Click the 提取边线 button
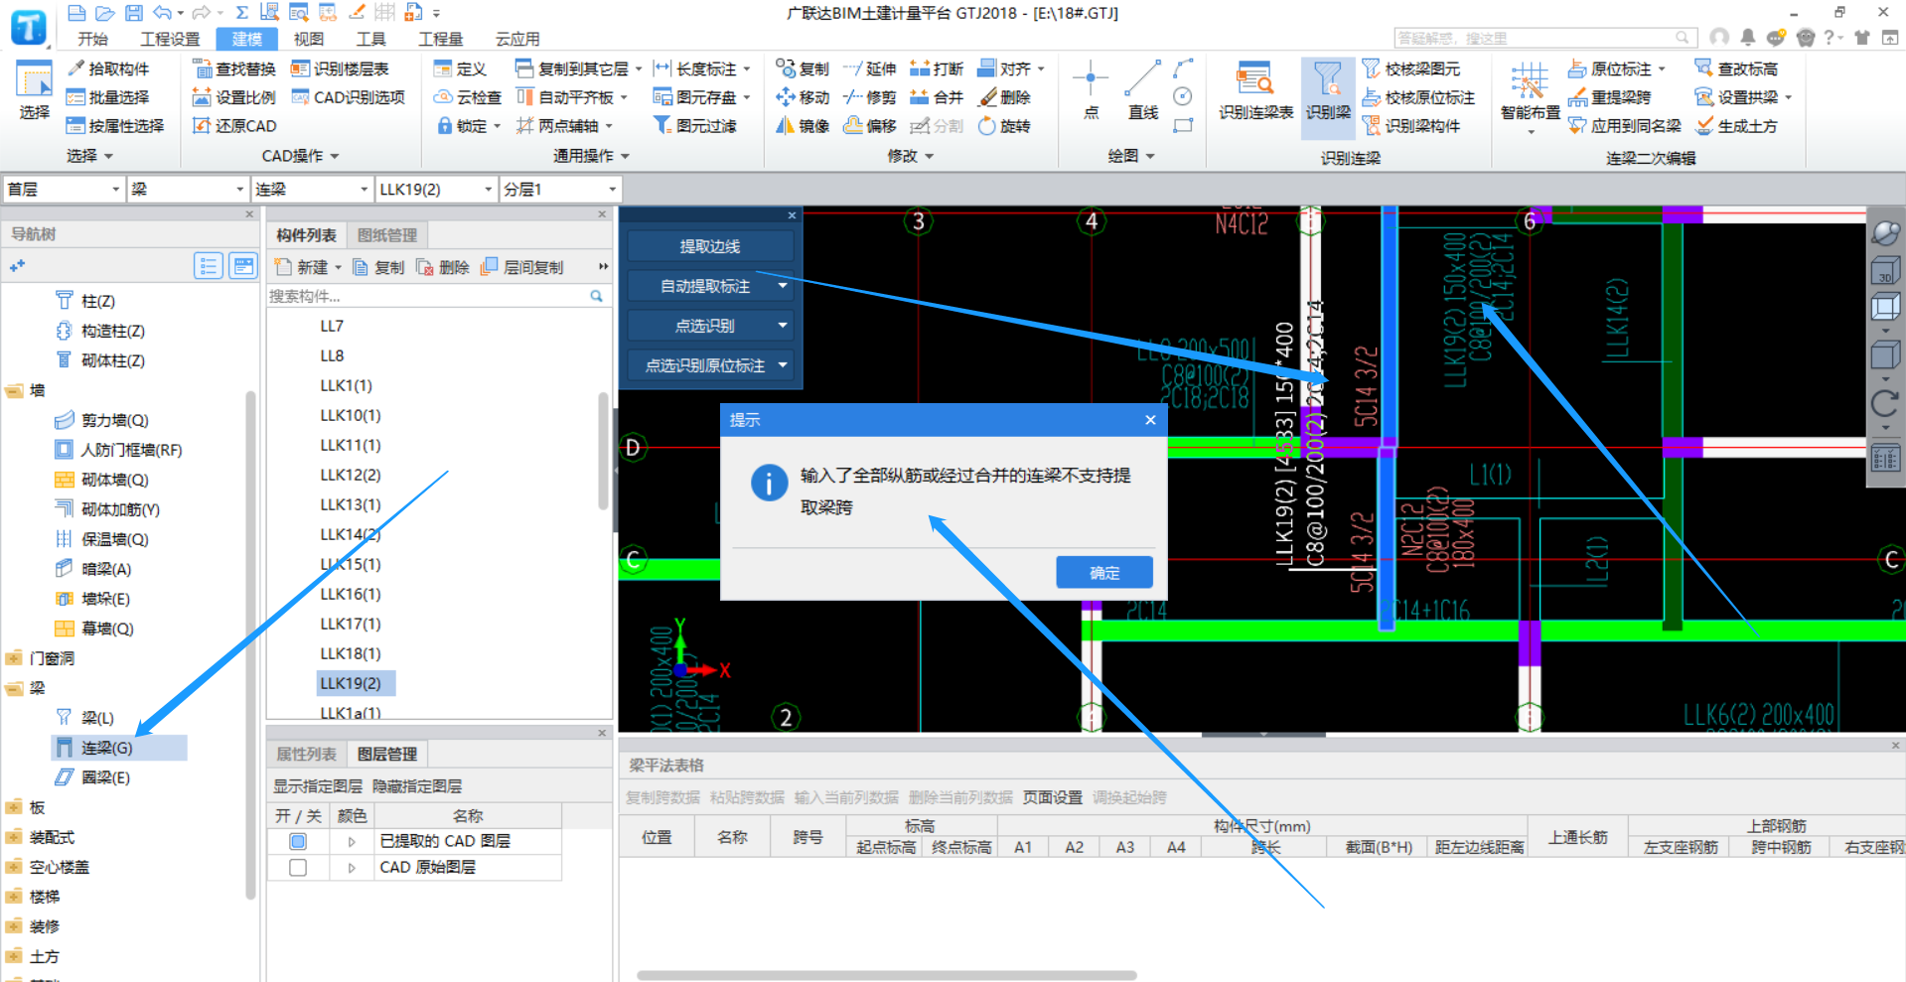1906x982 pixels. tap(710, 246)
